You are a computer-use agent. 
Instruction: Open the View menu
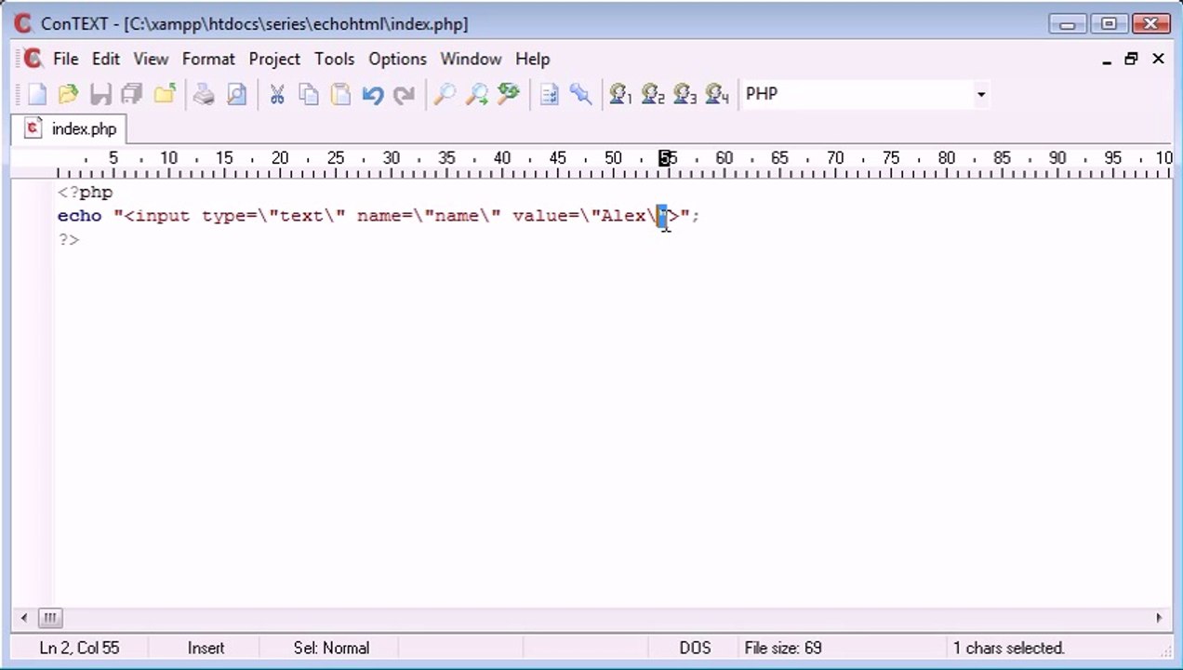click(x=151, y=59)
